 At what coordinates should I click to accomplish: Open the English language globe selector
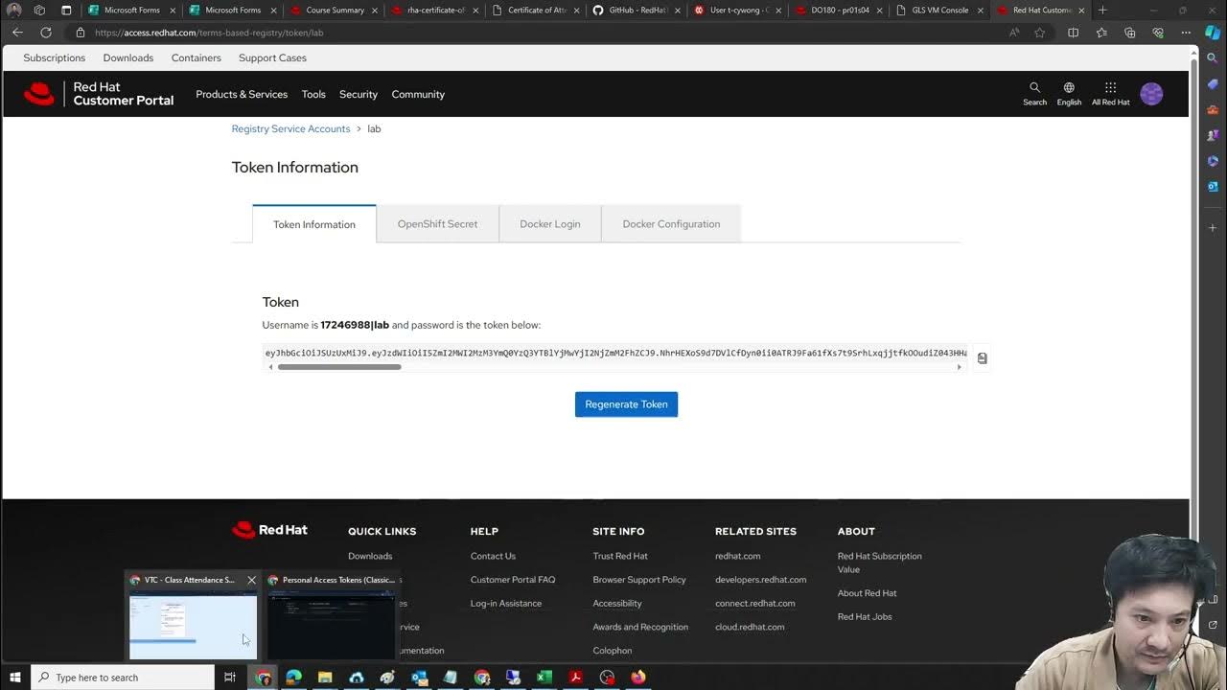click(1069, 94)
